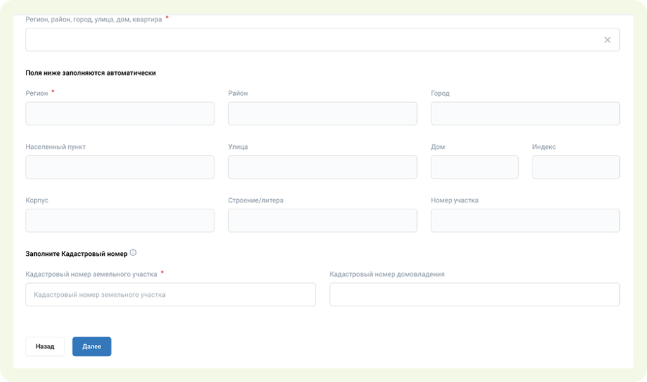Click the 'Регион, район, город, улица' field label
This screenshot has width=647, height=382.
click(x=94, y=20)
